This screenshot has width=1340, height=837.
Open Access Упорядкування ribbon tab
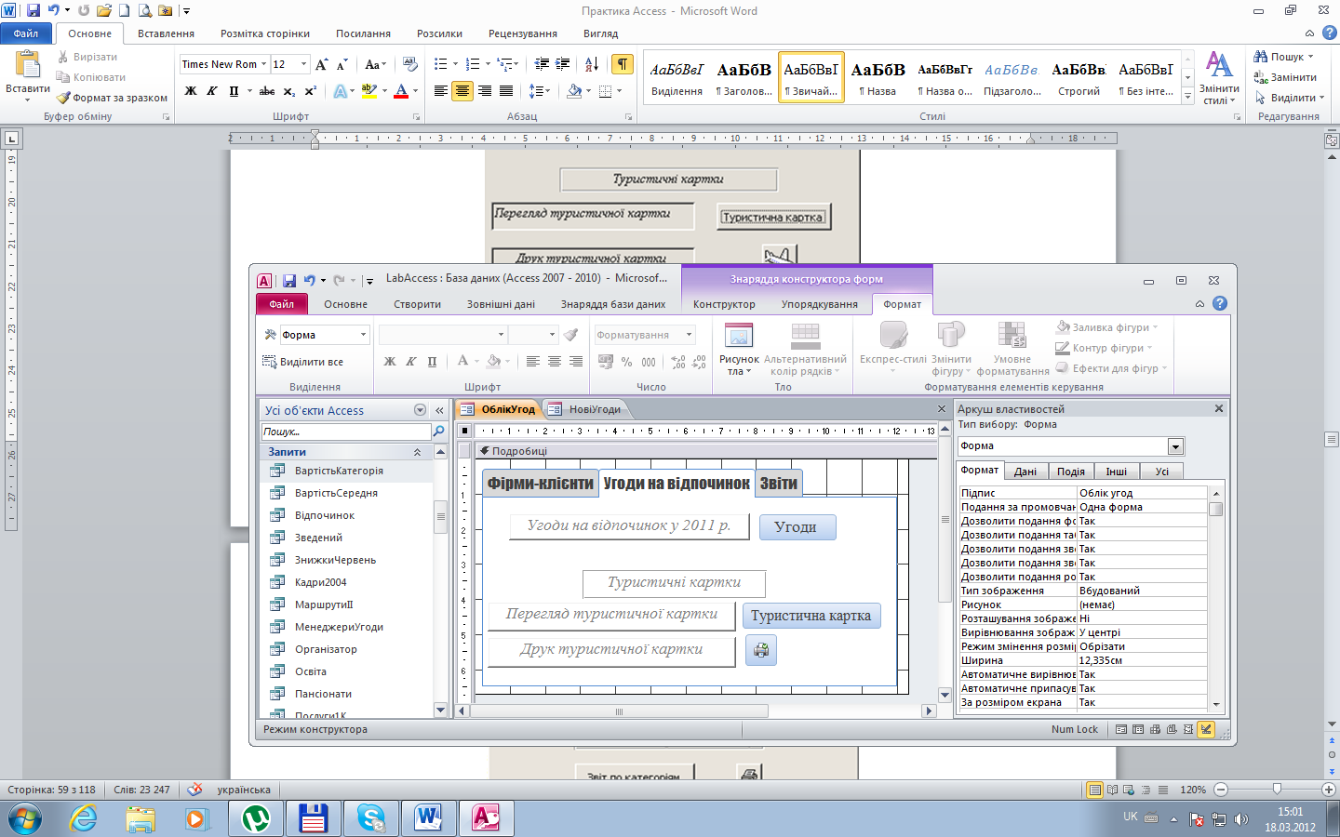820,304
